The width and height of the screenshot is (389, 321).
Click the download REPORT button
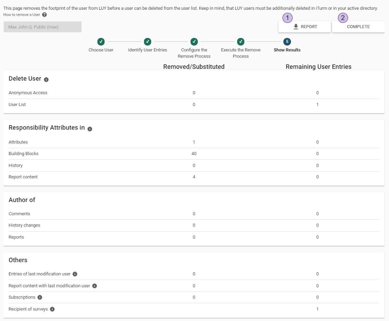304,27
